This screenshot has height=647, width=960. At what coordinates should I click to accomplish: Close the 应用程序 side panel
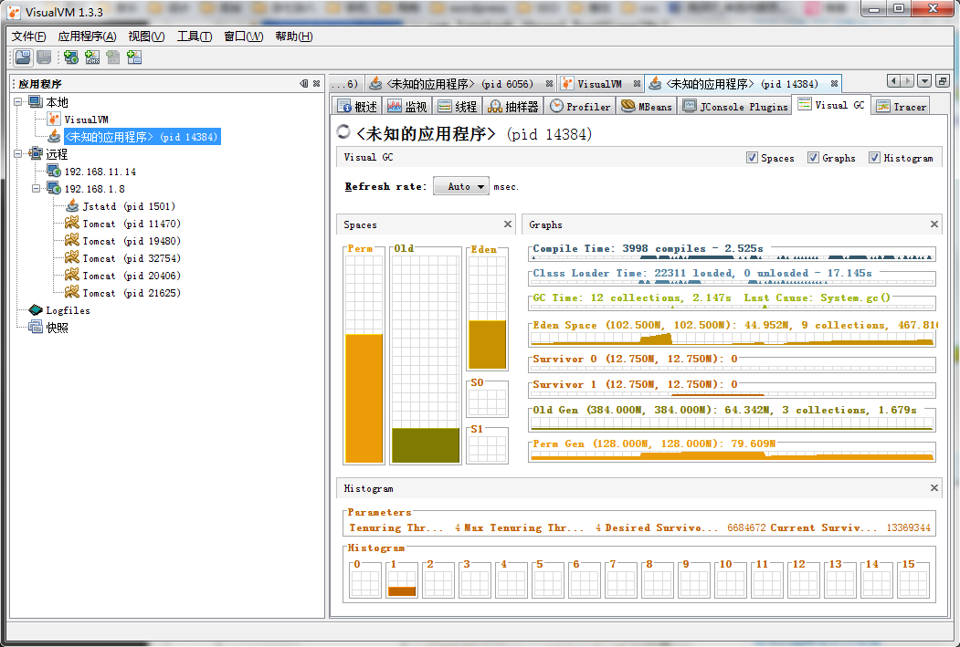click(317, 84)
